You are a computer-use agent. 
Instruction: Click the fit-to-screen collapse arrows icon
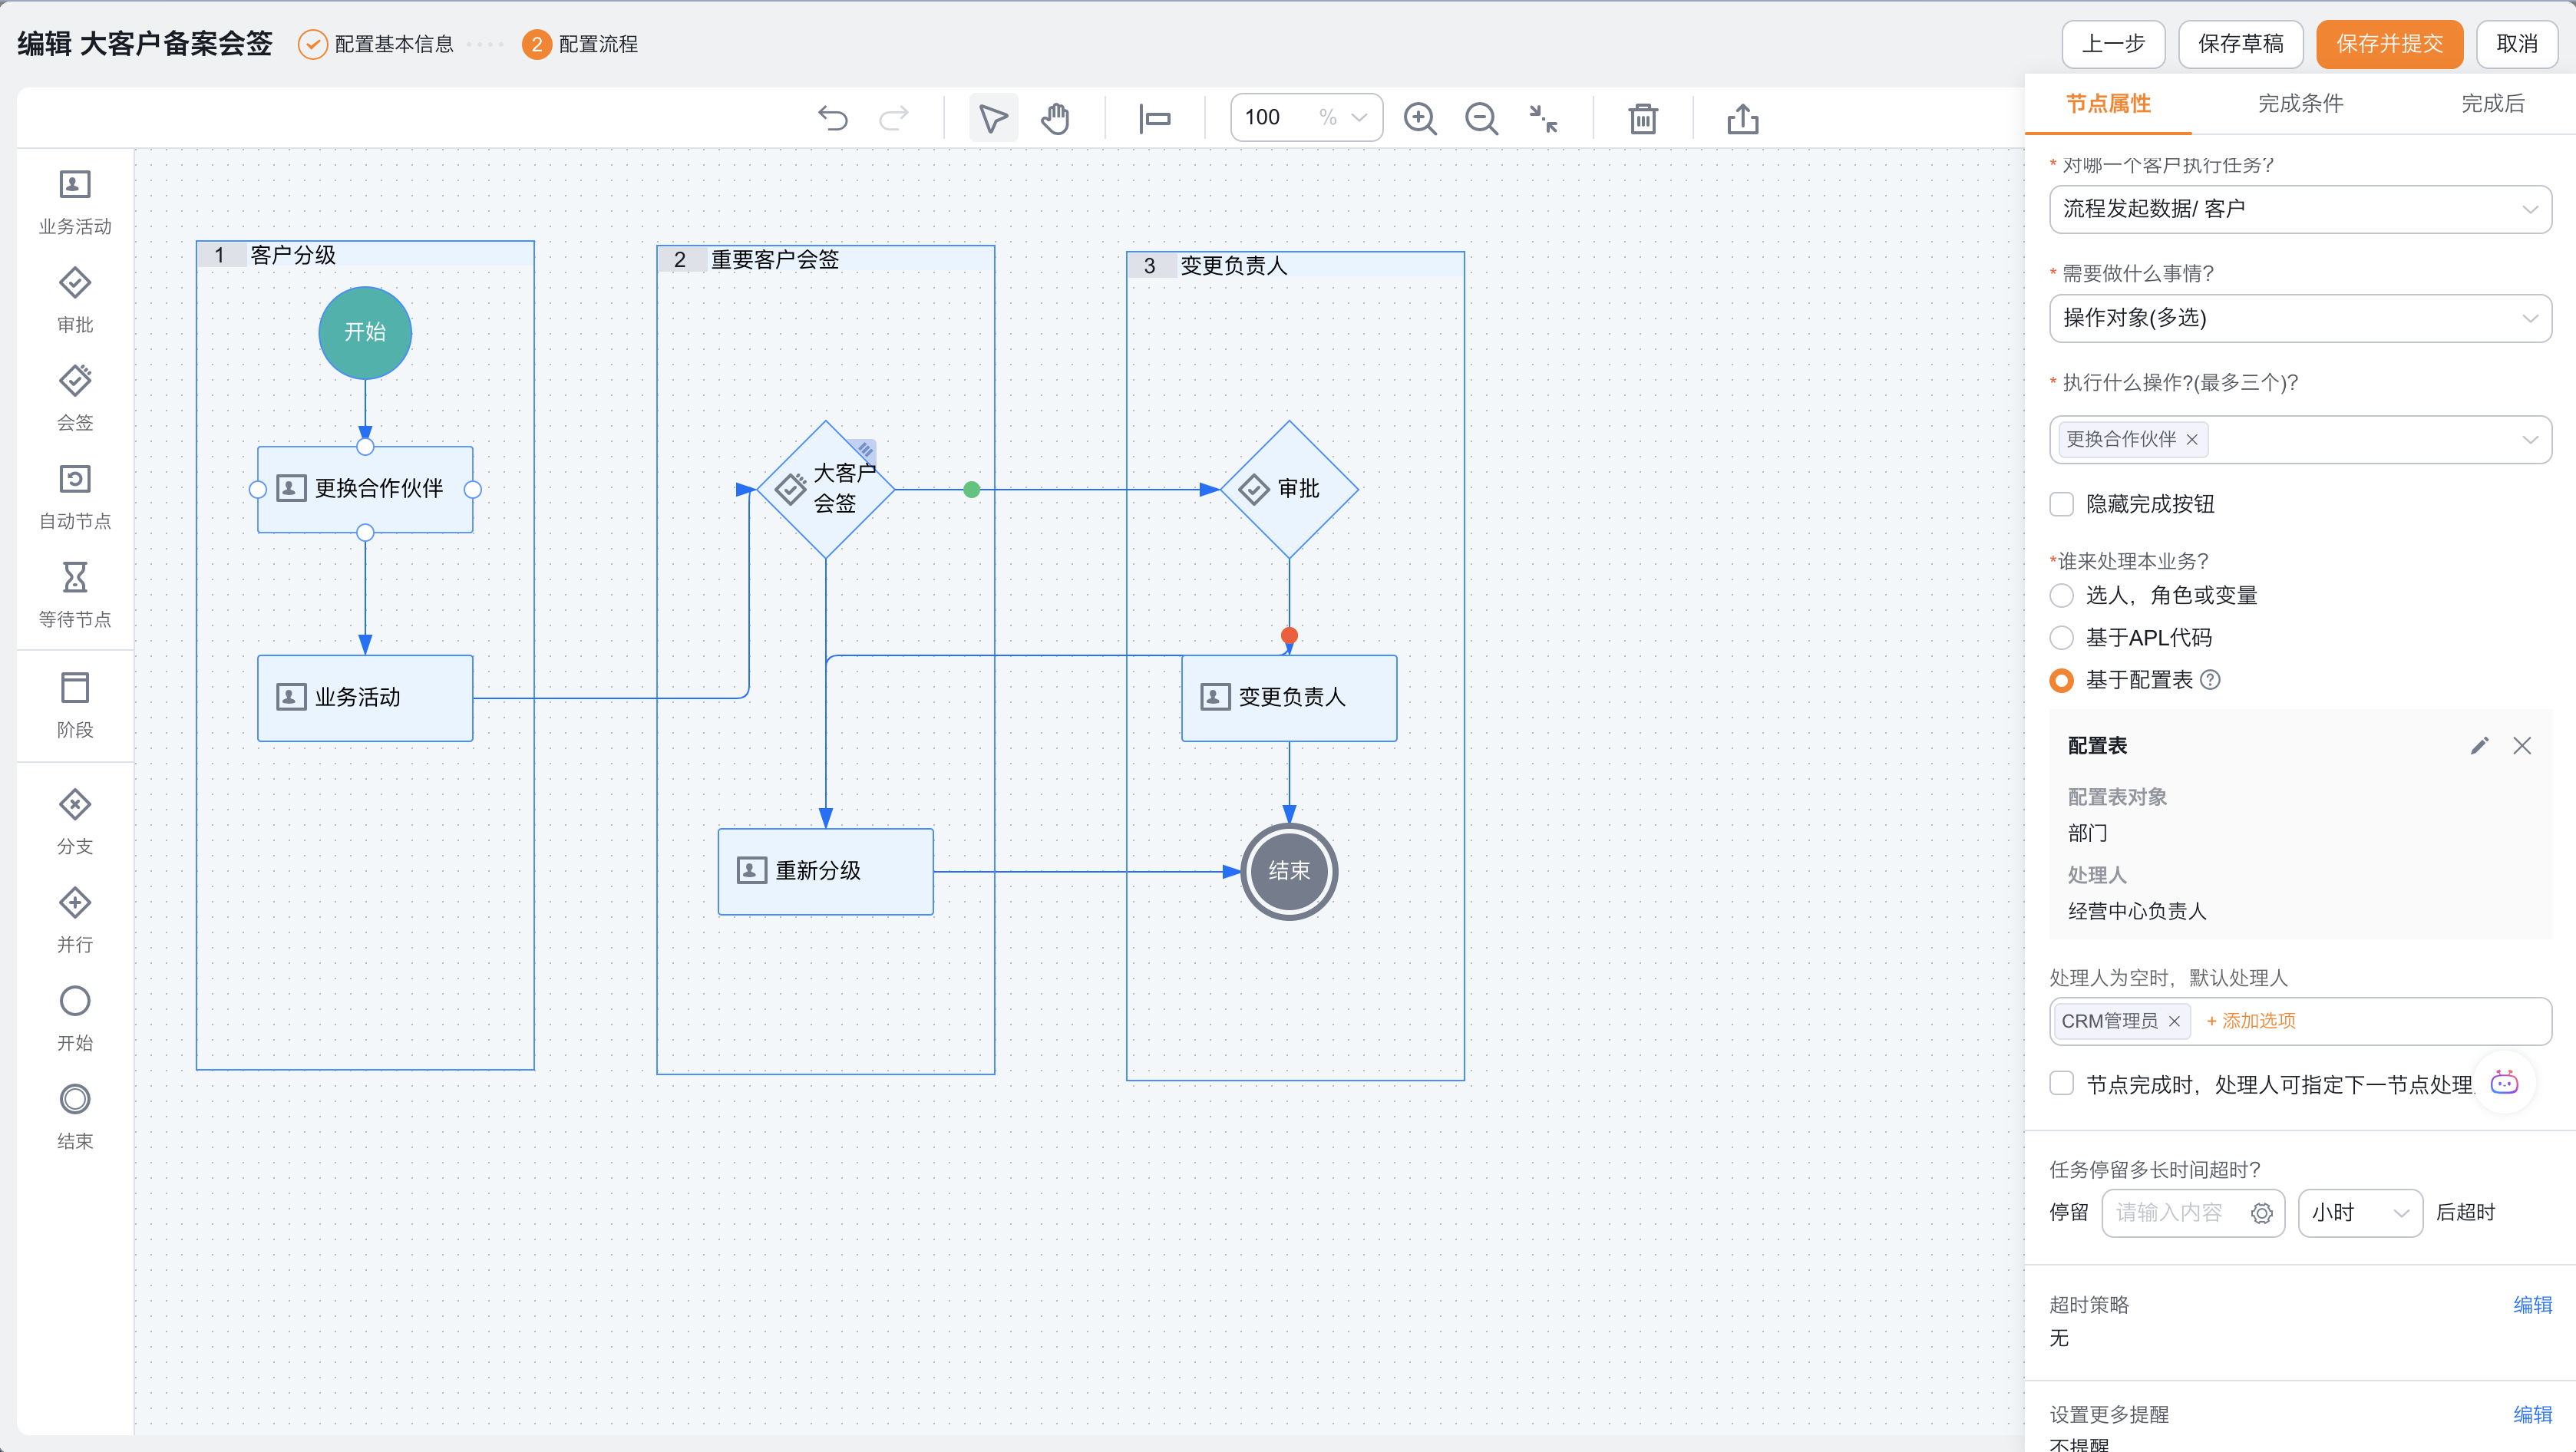tap(1543, 118)
